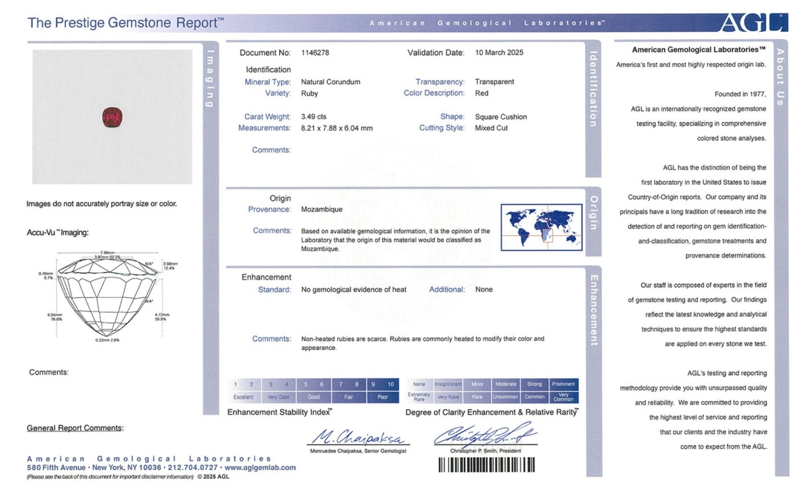The image size is (810, 487).
Task: Pick the Extremely Rare rarity cell
Action: [419, 397]
